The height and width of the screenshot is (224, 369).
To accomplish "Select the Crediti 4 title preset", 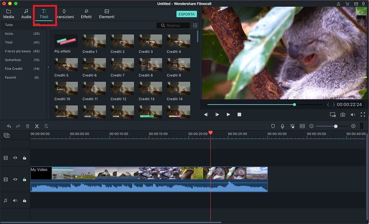I will click(178, 41).
